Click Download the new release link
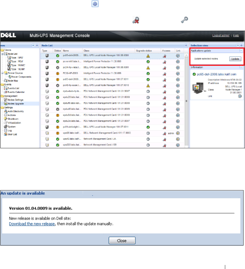This screenshot has height=269, width=245. [32, 224]
